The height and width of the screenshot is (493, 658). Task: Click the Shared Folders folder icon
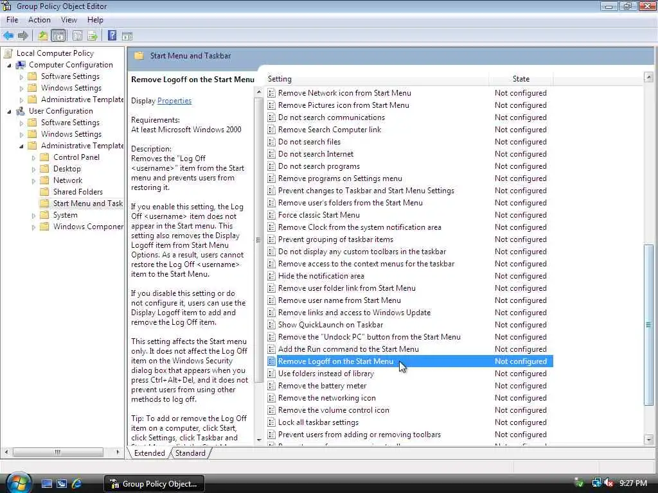coord(44,192)
